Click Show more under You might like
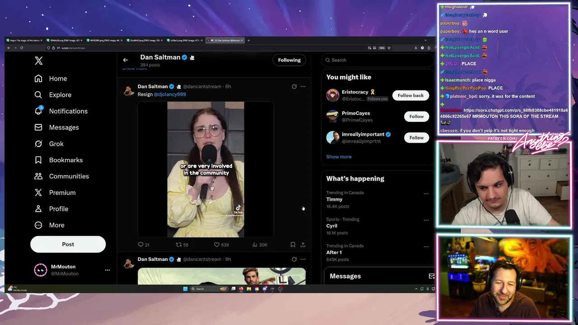This screenshot has height=325, width=578. pyautogui.click(x=339, y=157)
